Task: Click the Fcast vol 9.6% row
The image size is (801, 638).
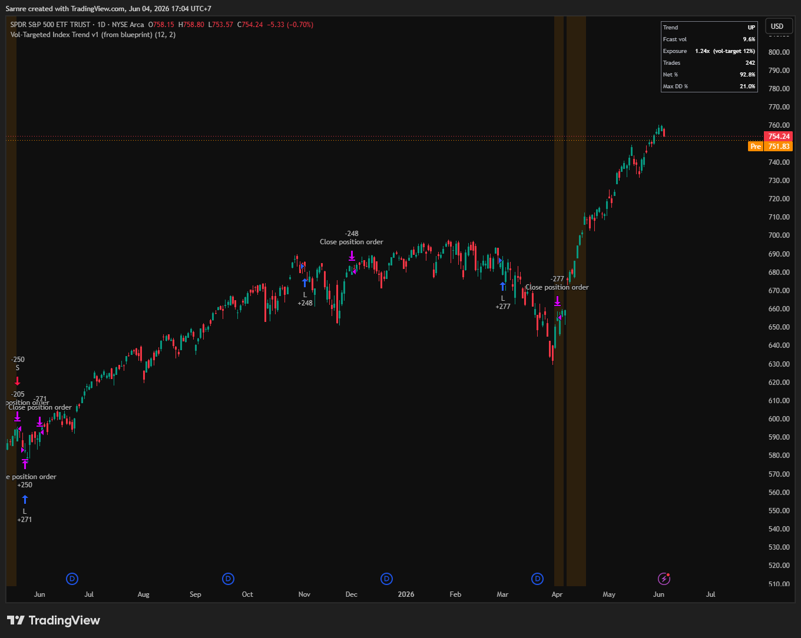Action: coord(709,39)
